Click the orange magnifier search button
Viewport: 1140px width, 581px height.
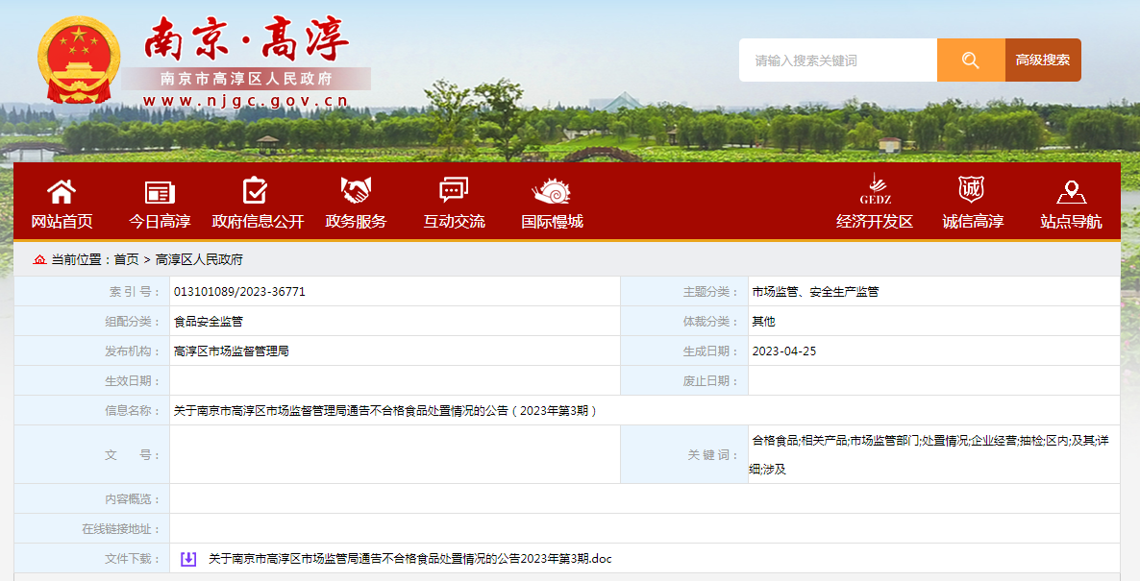(x=971, y=61)
